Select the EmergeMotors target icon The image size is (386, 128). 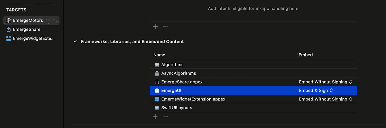9,20
